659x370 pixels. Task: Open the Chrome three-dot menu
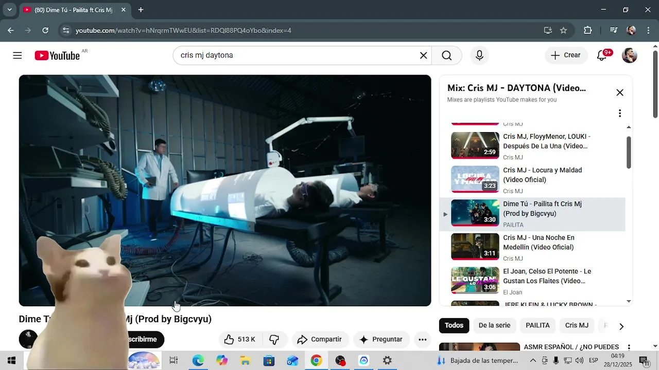[648, 30]
